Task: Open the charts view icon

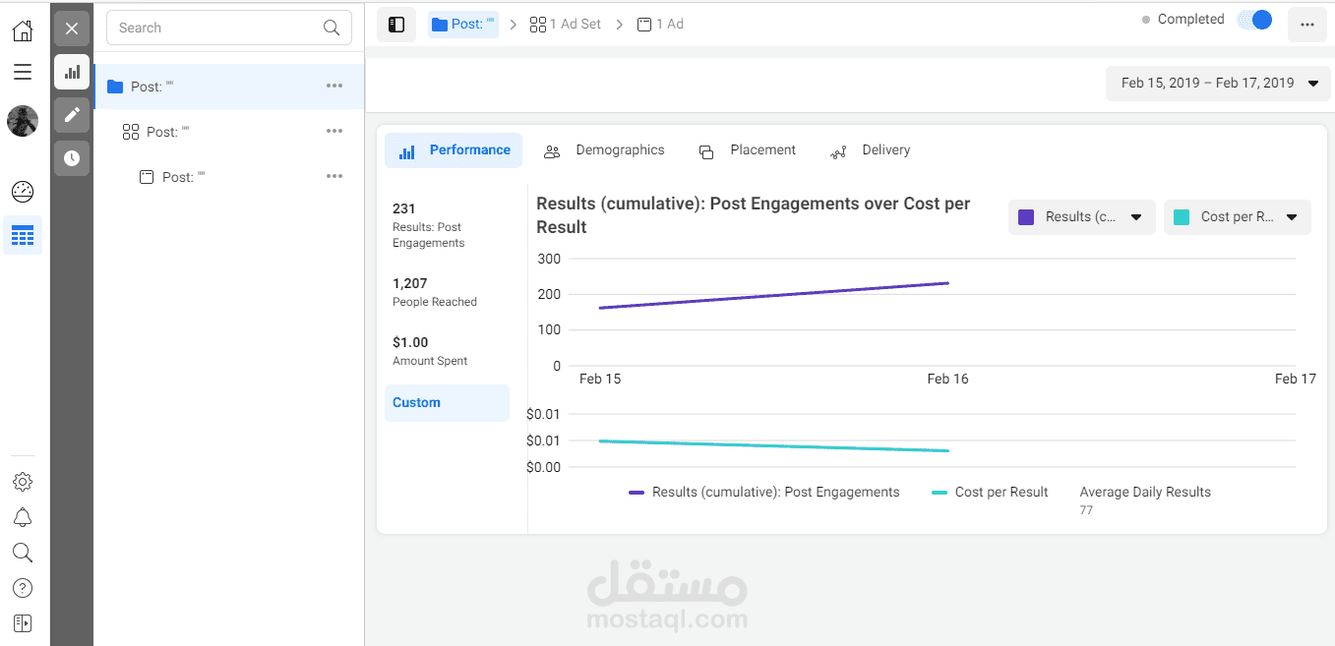Action: click(x=72, y=72)
